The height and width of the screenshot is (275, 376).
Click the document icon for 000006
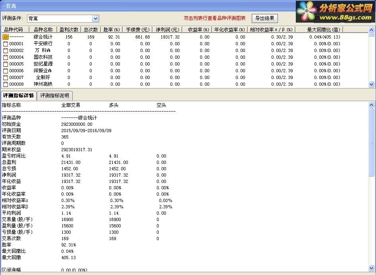coord(6,71)
